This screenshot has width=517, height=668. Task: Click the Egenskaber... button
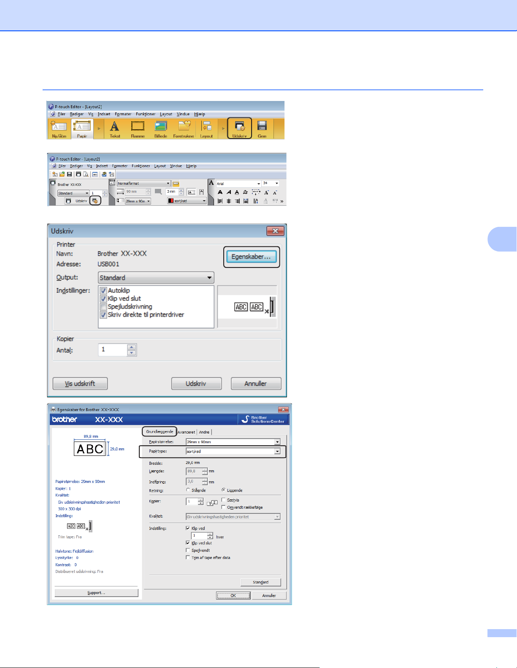(x=251, y=257)
